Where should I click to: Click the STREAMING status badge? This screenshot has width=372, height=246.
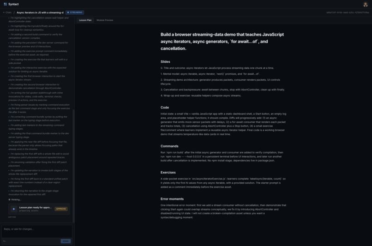75,12
